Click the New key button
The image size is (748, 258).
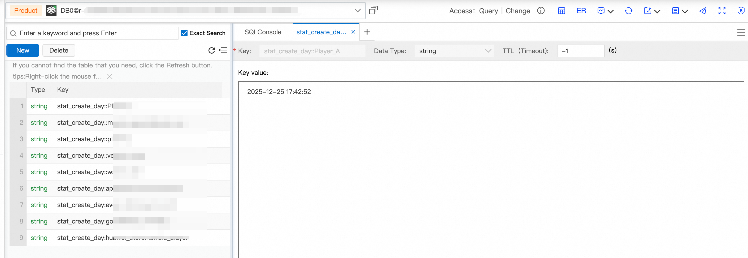(x=23, y=50)
